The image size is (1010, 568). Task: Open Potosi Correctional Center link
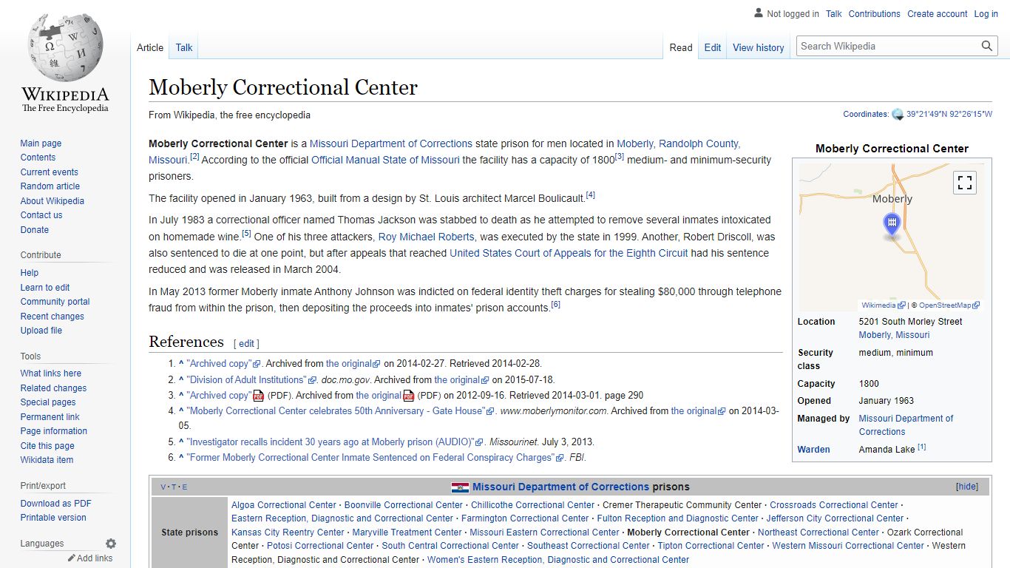pyautogui.click(x=320, y=546)
